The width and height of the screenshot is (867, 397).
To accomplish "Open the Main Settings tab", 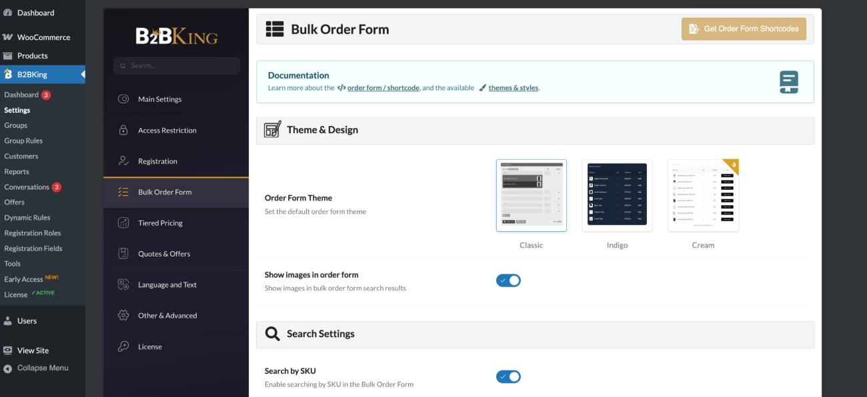I will pyautogui.click(x=176, y=99).
